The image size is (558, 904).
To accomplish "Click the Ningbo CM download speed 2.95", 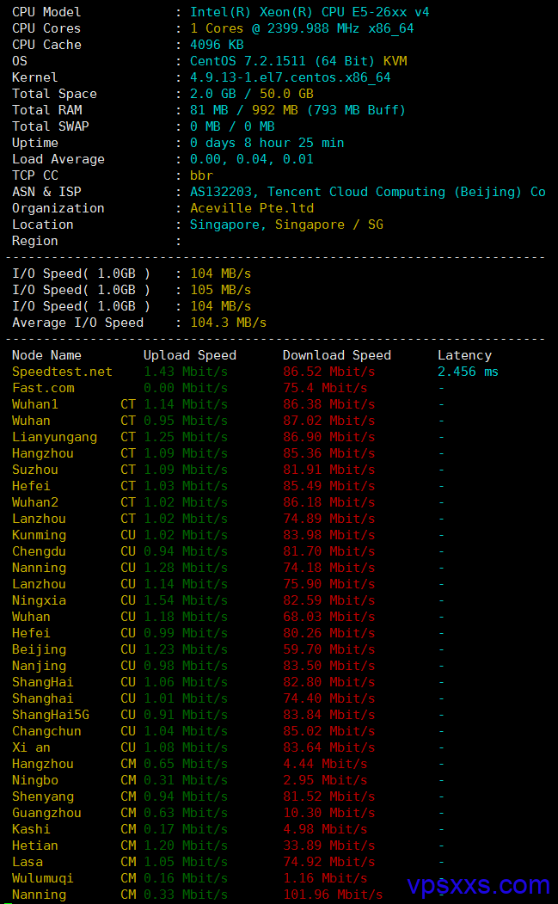I will click(x=324, y=780).
